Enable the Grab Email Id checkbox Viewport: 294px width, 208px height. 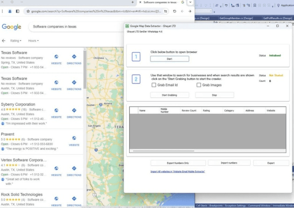coord(154,85)
